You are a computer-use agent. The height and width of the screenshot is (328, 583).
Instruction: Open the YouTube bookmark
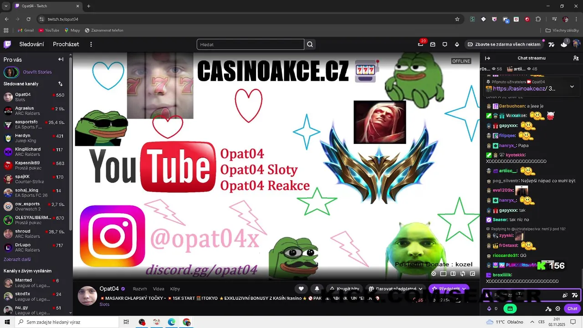click(49, 31)
